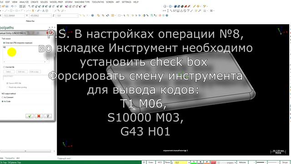
Task: Open dropdown arrow after Attributes button
Action: coord(254,162)
